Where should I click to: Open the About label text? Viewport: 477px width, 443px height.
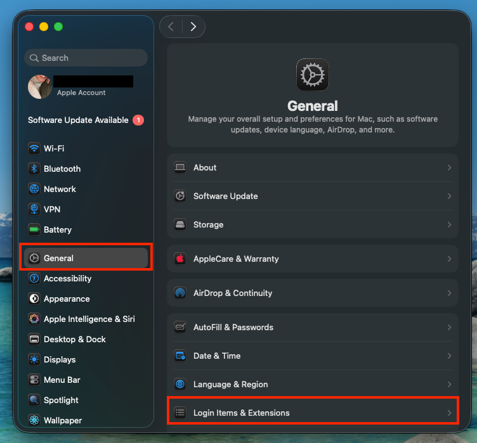(205, 167)
